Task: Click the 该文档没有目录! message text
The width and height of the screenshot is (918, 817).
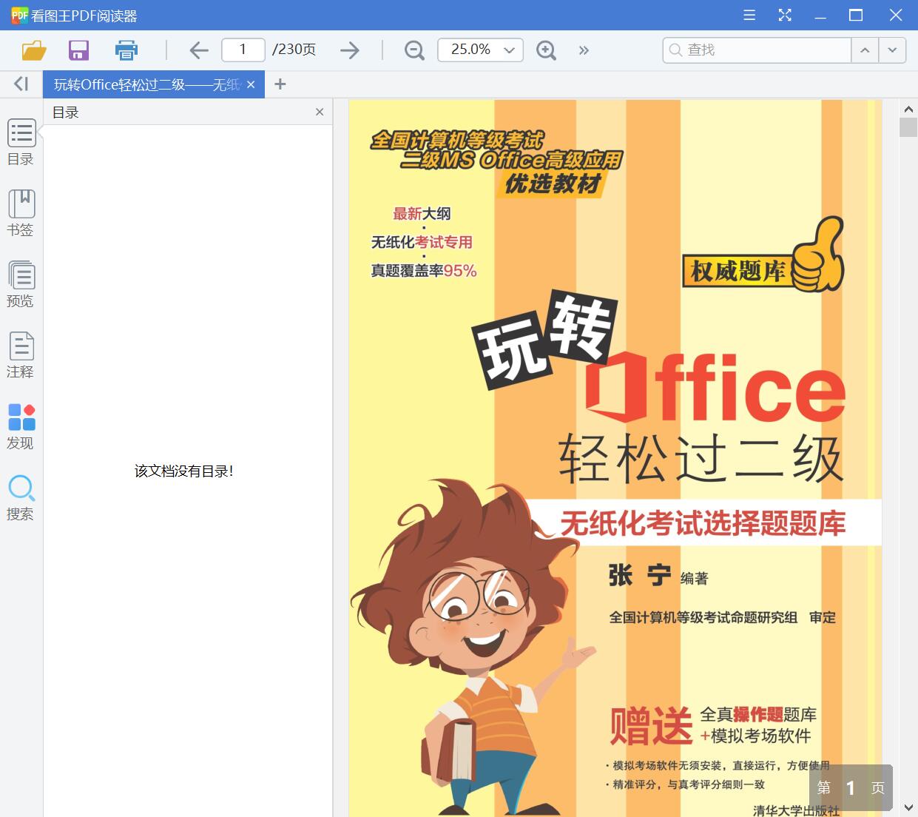Action: tap(184, 471)
